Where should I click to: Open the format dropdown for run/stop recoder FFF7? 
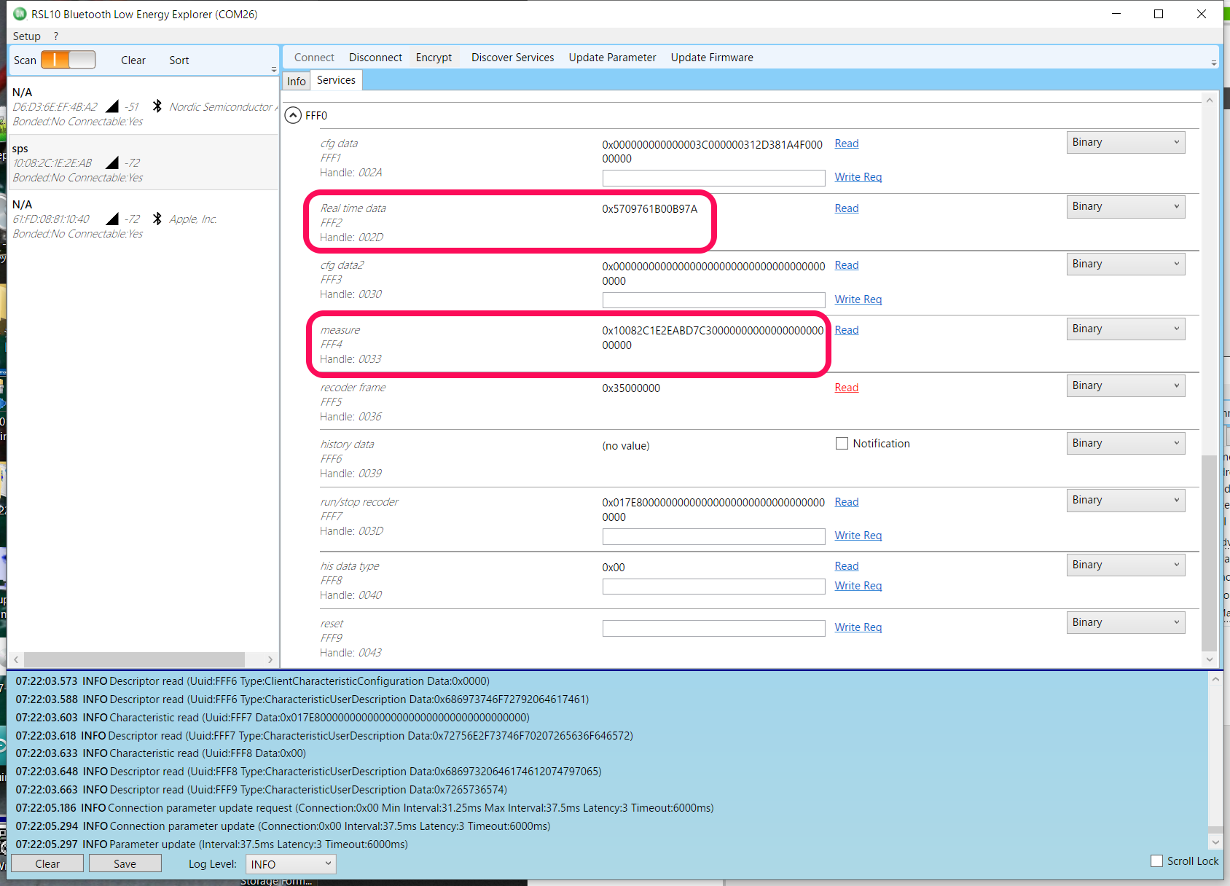(x=1126, y=500)
